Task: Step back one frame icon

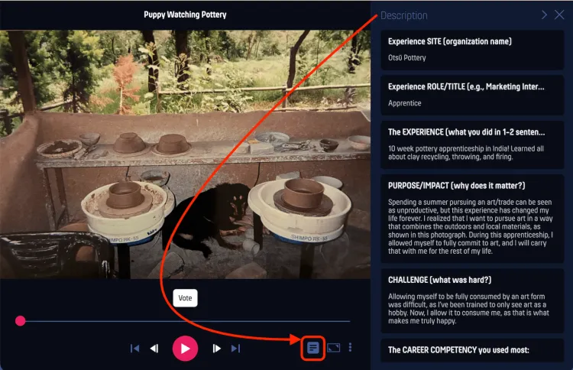Action: point(154,349)
